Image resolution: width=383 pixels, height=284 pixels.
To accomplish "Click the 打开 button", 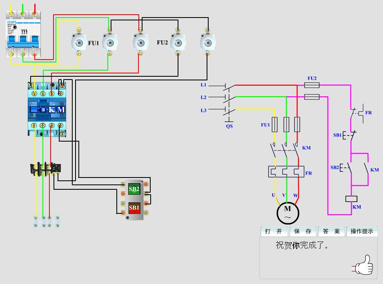I will pos(274,231).
